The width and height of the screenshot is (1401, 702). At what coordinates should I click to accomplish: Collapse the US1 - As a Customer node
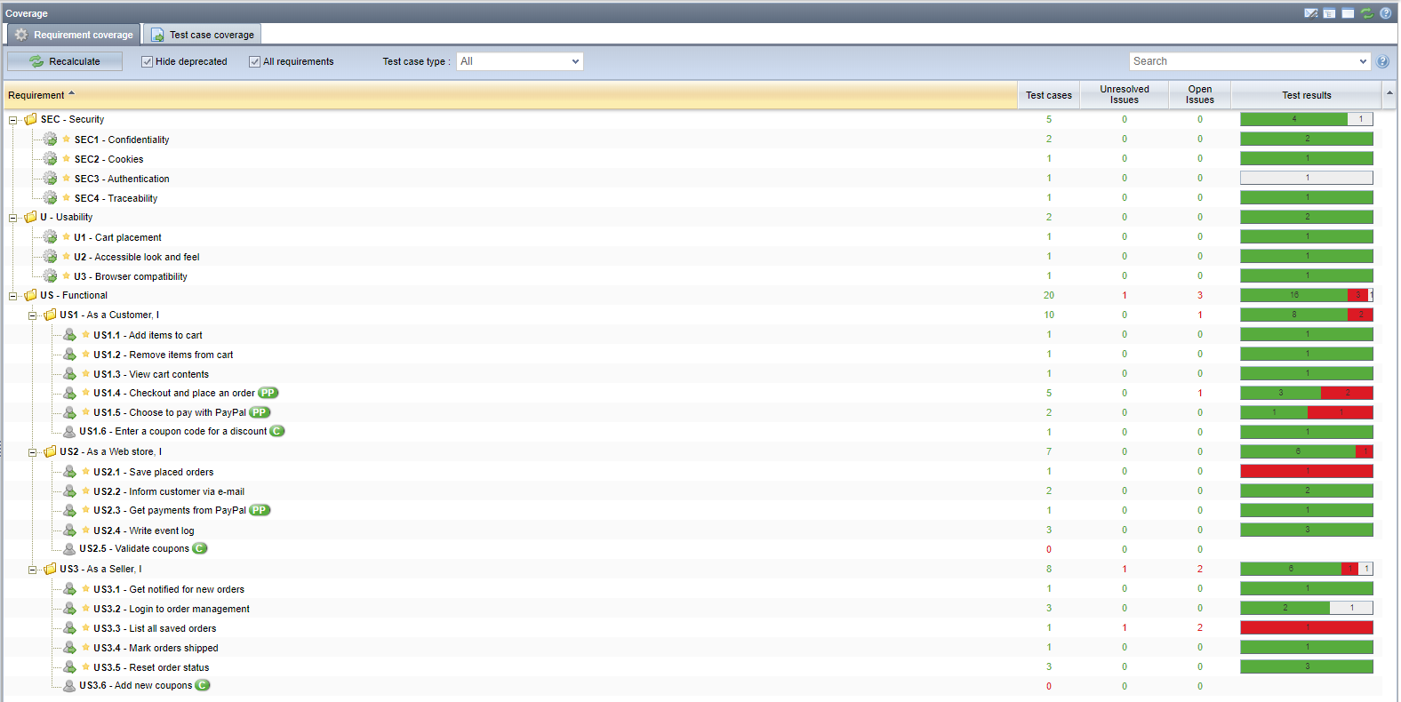point(32,315)
